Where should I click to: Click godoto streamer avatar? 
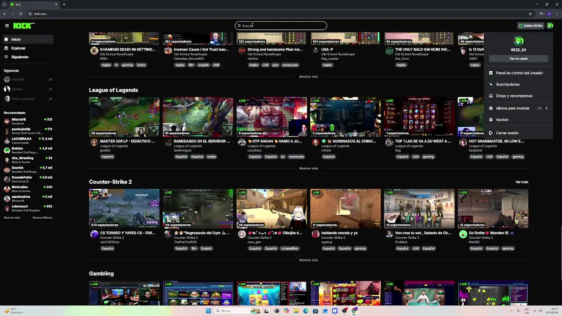[94, 143]
